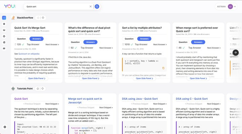The width and height of the screenshot is (242, 134).
Task: Click the dual pivot quick sort question title
Action: point(89,30)
